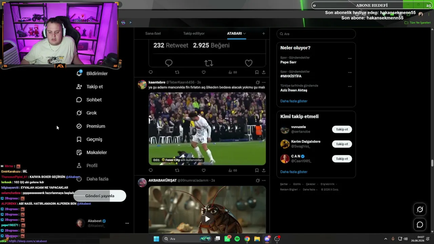Open the Sohbet chat bubble icon
434x244 pixels.
pos(79,100)
